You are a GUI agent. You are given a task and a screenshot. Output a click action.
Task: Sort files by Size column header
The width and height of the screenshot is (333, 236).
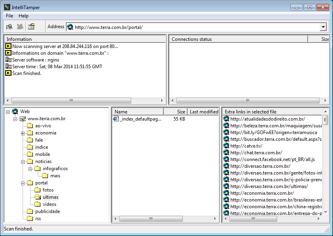click(175, 111)
